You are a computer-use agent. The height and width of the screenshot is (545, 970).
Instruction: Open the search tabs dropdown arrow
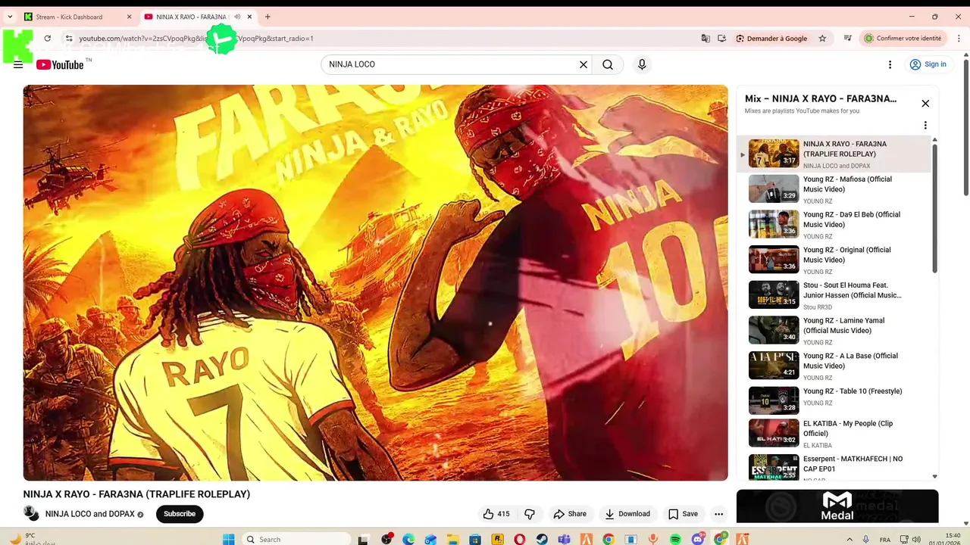click(11, 17)
